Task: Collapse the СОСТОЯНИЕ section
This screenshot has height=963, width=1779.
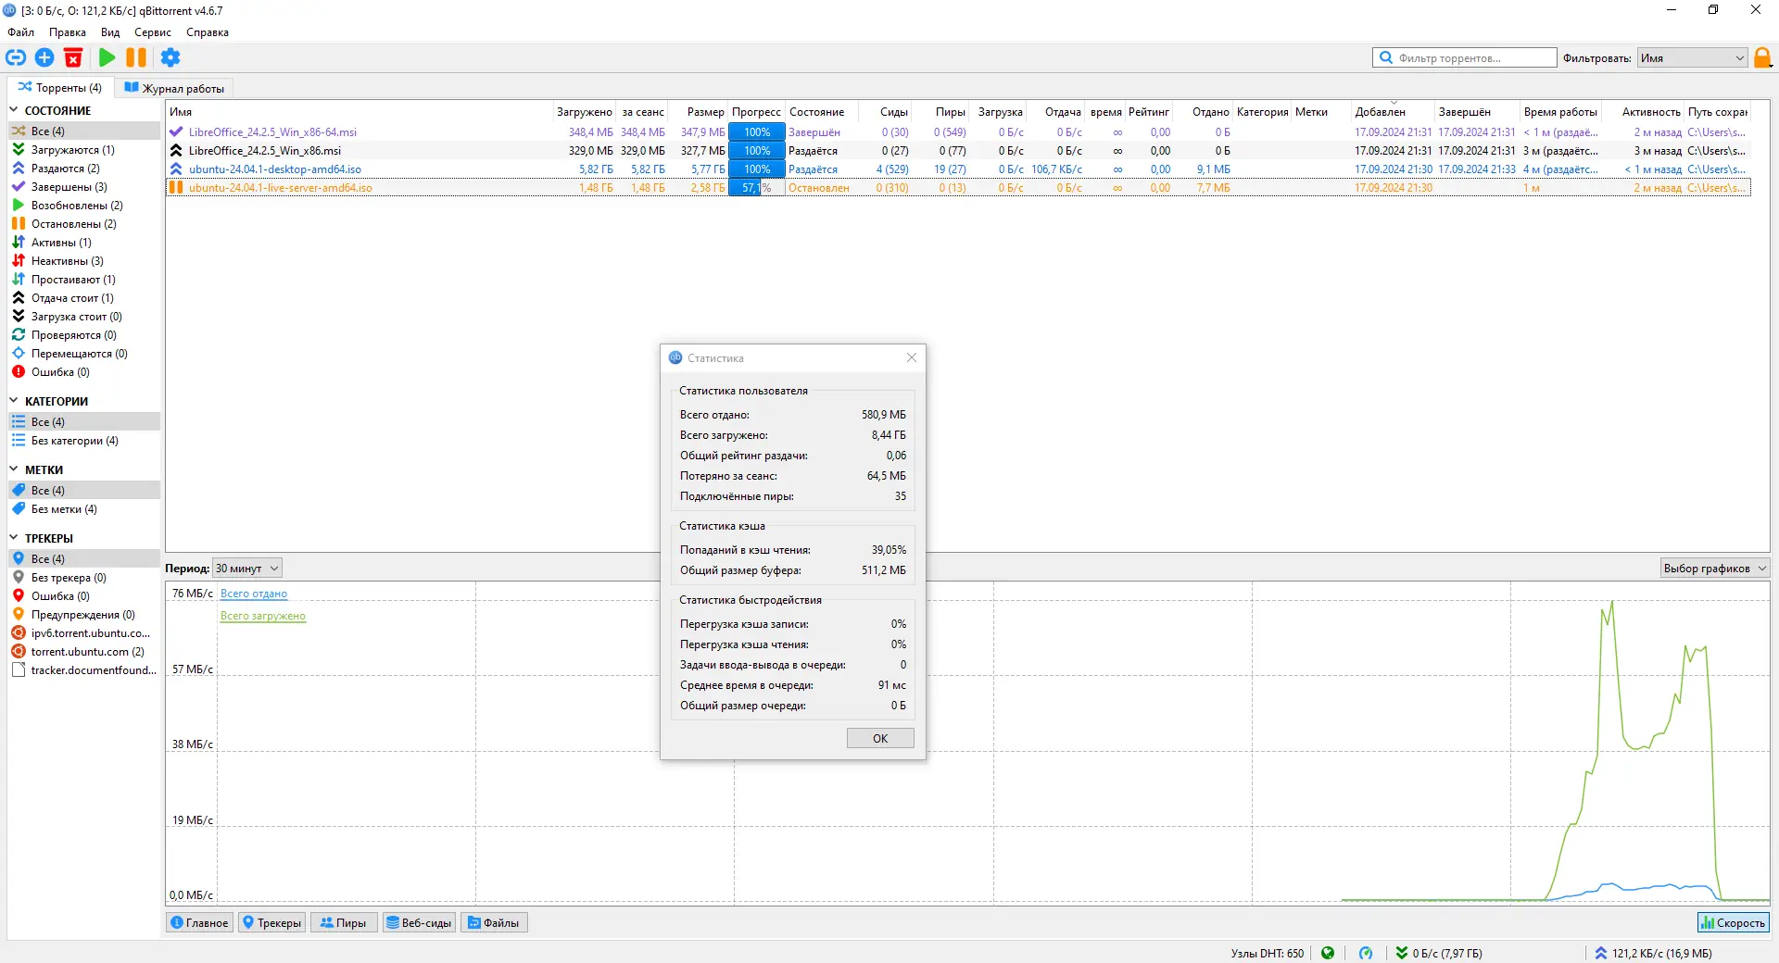Action: pyautogui.click(x=14, y=110)
